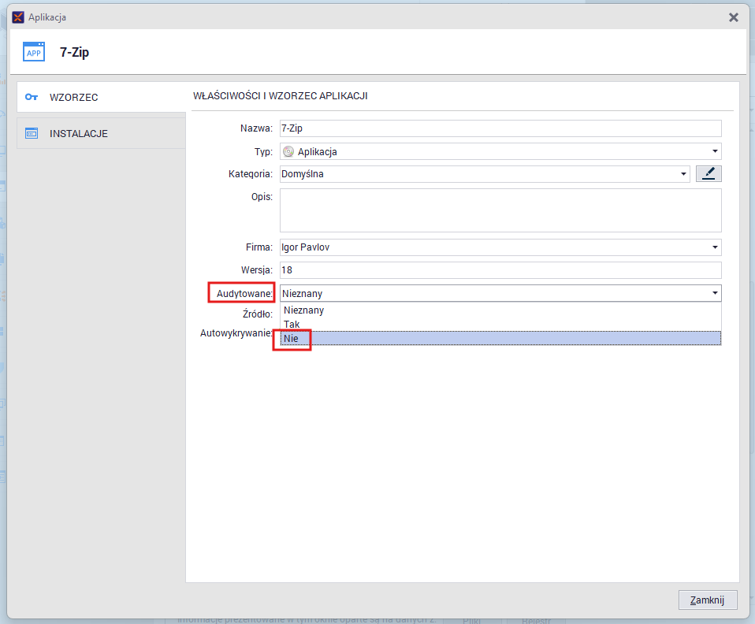Choose Tak in the Audytowane list

[x=292, y=324]
